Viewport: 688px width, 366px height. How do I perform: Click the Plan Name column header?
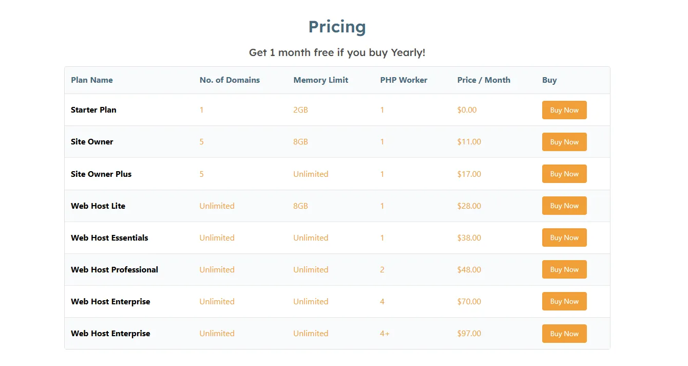(92, 80)
